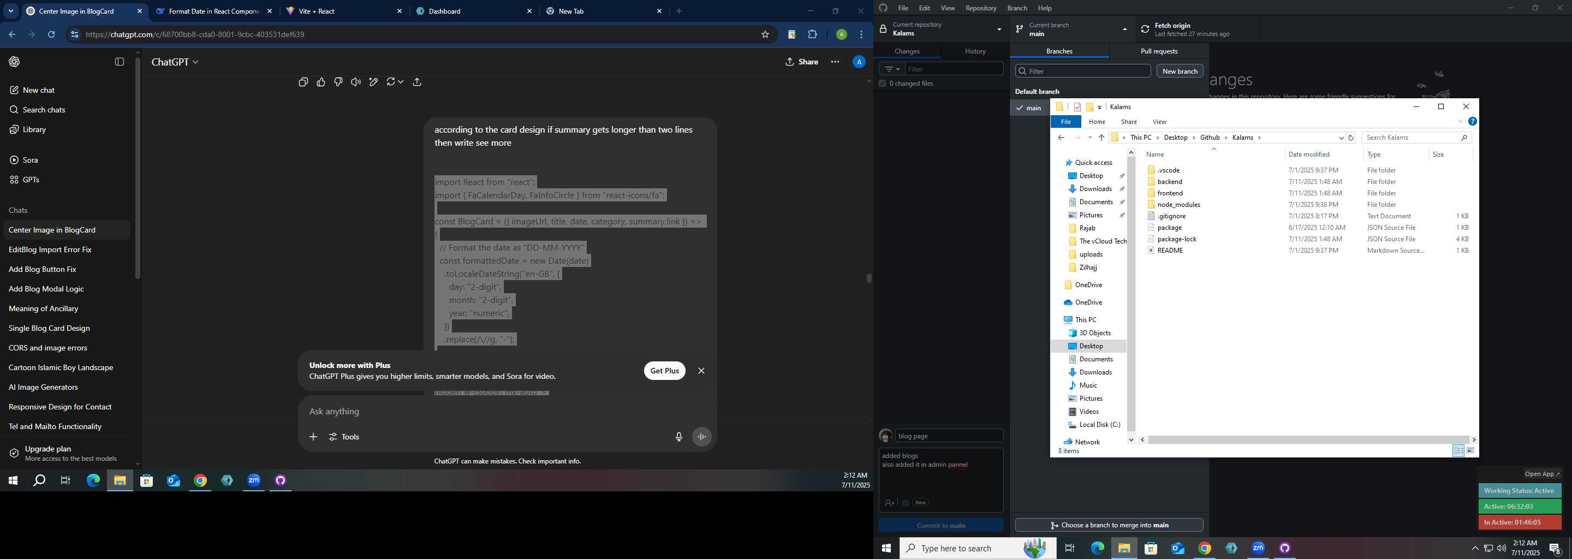Open Branch menu in GitHub Desktop
Screen dimensions: 1572x559
(1017, 8)
